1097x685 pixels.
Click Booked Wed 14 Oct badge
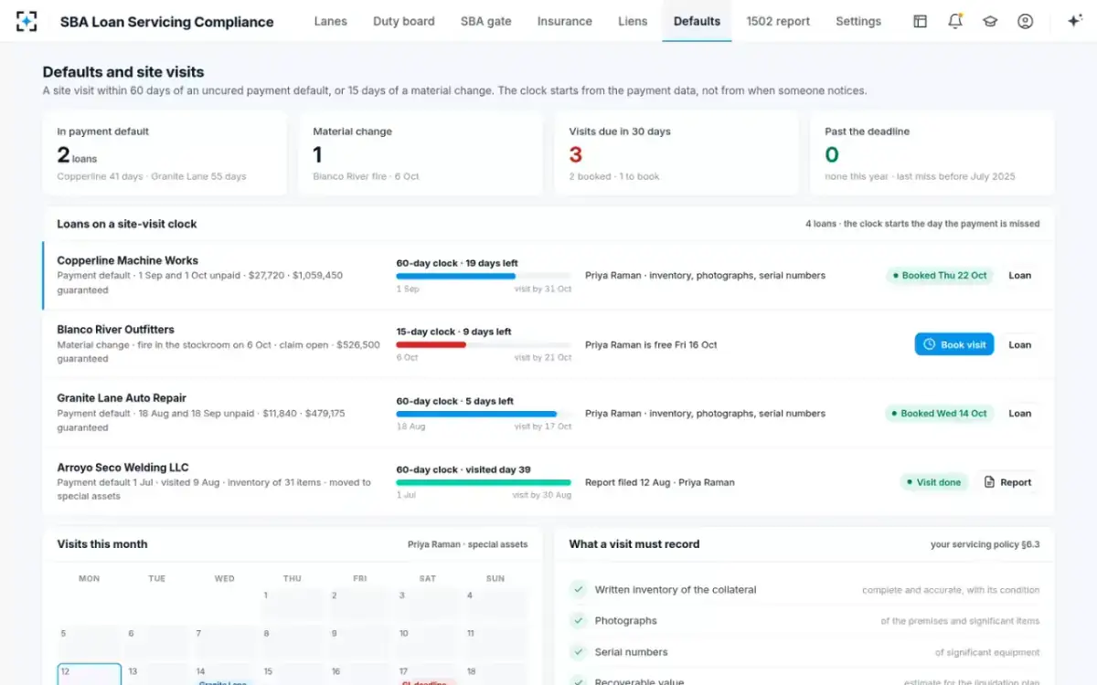[940, 414]
